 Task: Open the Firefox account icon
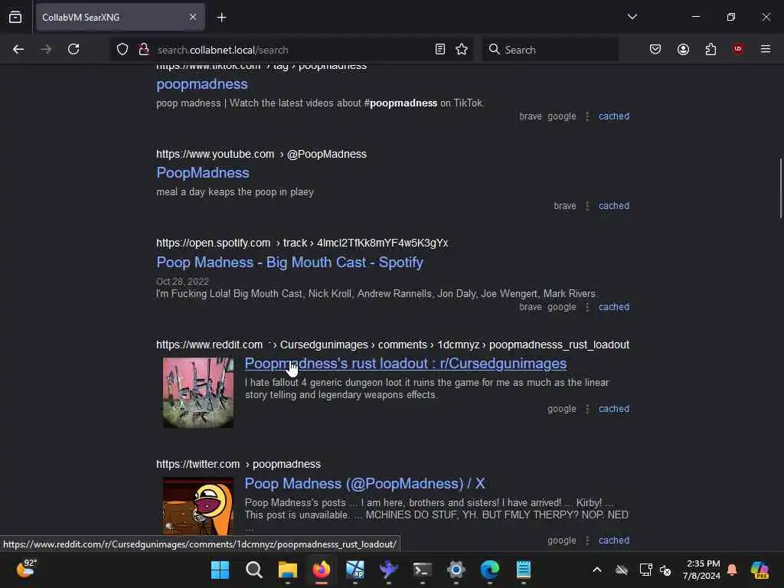click(683, 50)
